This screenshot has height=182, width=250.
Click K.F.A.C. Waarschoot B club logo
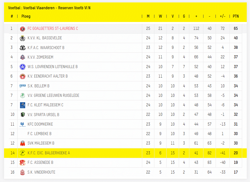point(22,48)
